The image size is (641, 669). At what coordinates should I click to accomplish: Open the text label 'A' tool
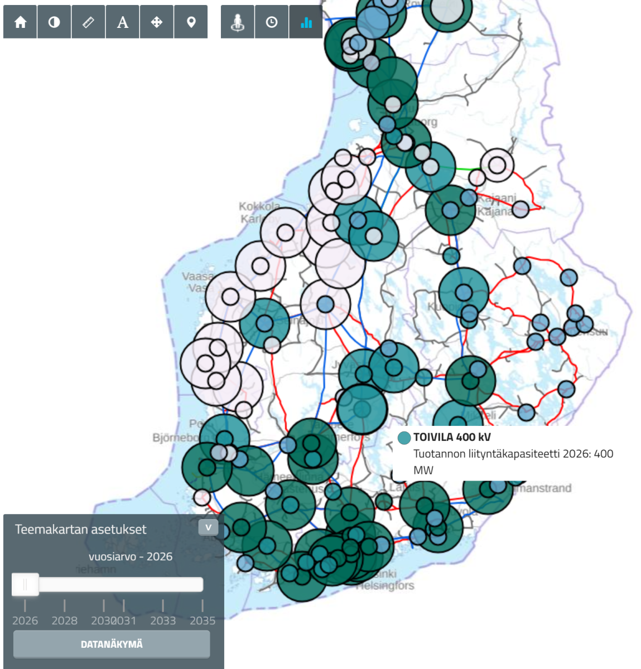[123, 22]
